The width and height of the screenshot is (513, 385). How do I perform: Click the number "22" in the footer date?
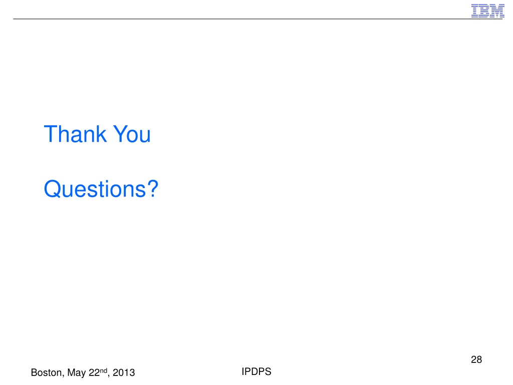94,372
